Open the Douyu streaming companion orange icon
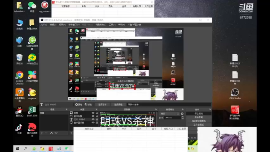Image resolution: width=270 pixels, height=152 pixels. click(x=20, y=95)
